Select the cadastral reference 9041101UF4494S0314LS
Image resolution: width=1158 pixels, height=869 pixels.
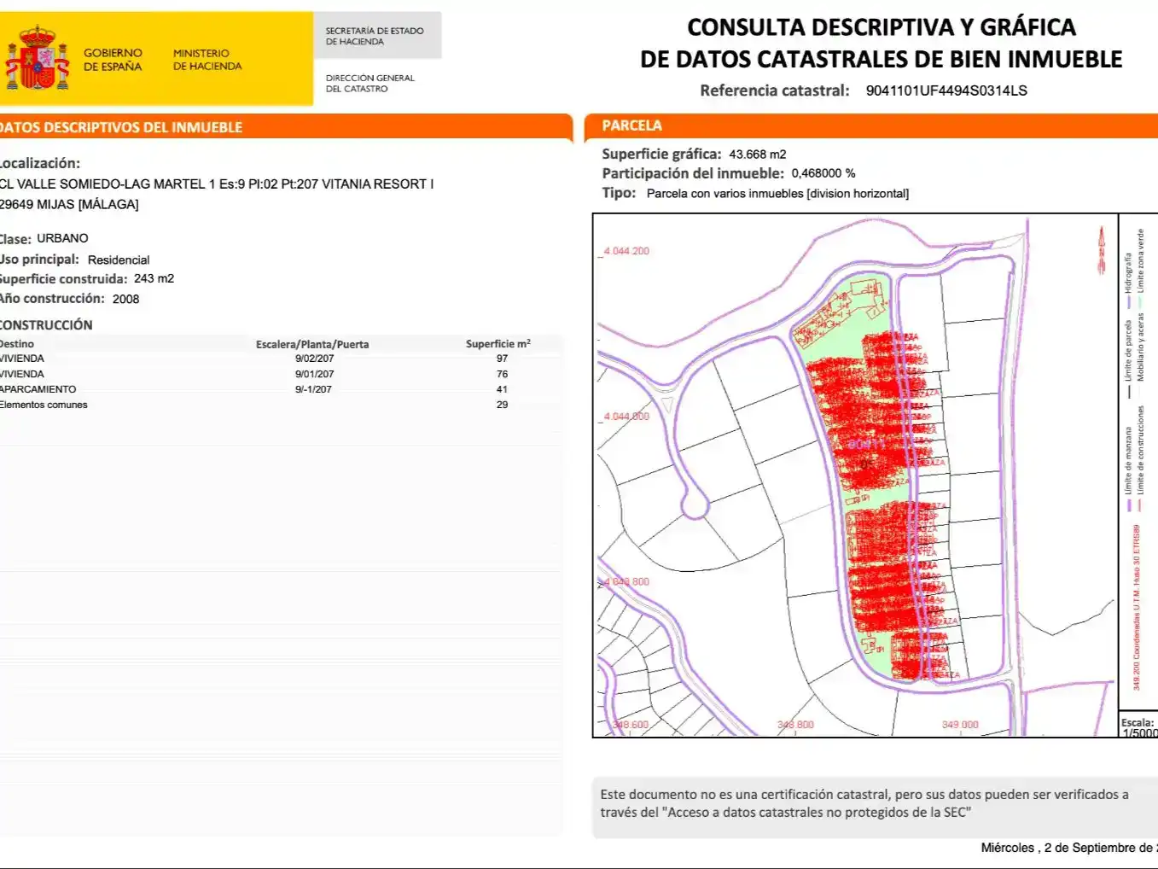coord(946,90)
